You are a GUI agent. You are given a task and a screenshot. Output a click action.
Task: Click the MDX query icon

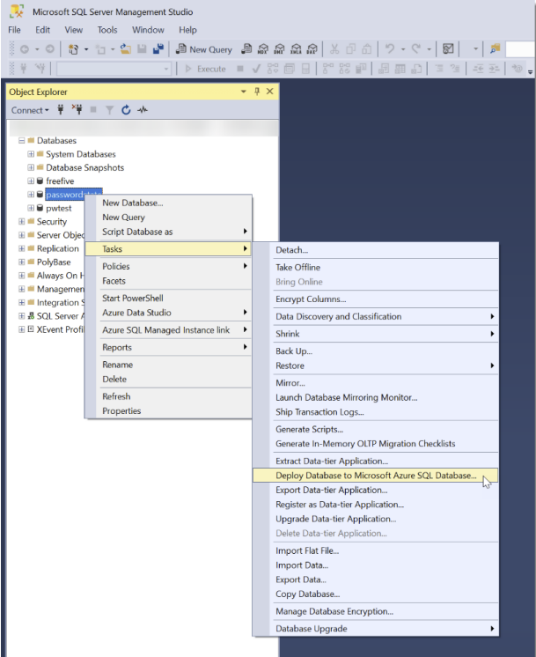click(x=263, y=49)
